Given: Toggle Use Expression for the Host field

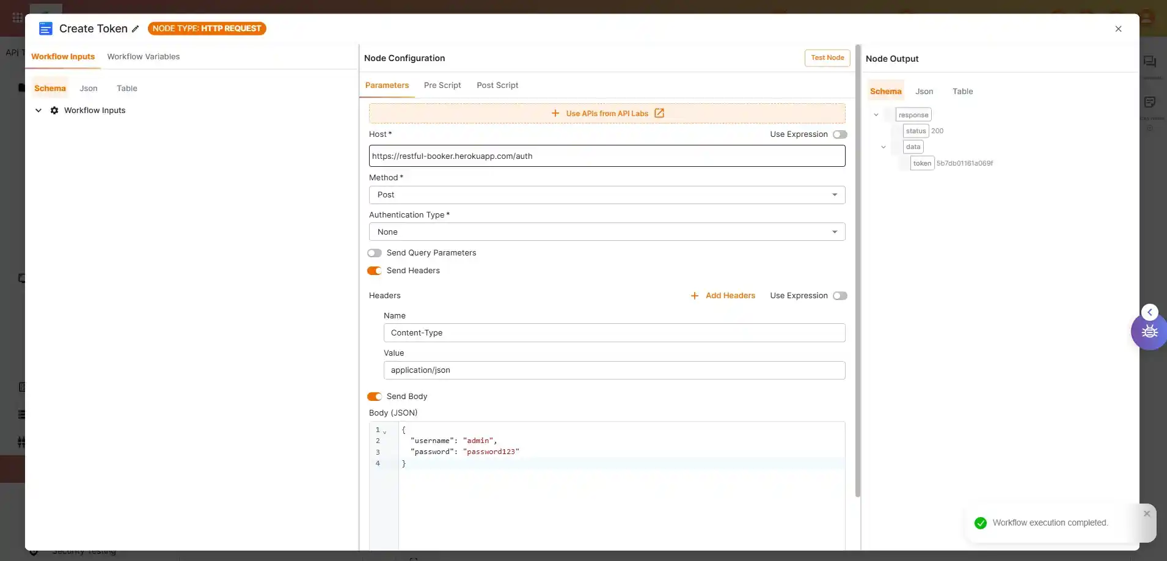Looking at the screenshot, I should (840, 134).
